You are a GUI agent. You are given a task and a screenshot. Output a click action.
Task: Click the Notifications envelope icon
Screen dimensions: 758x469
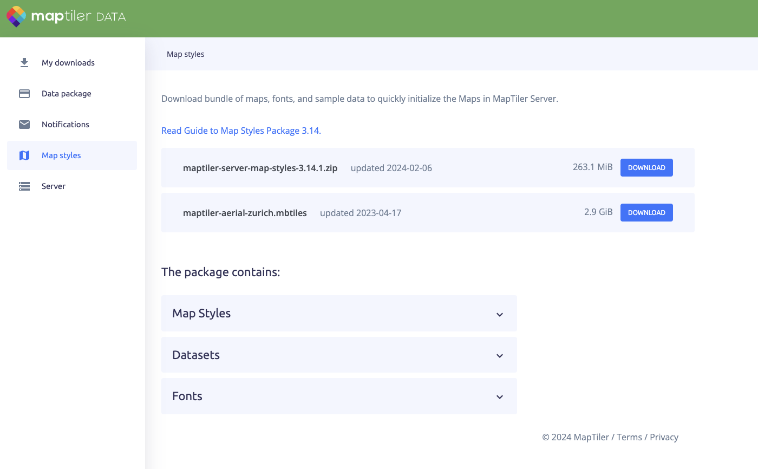pos(24,125)
